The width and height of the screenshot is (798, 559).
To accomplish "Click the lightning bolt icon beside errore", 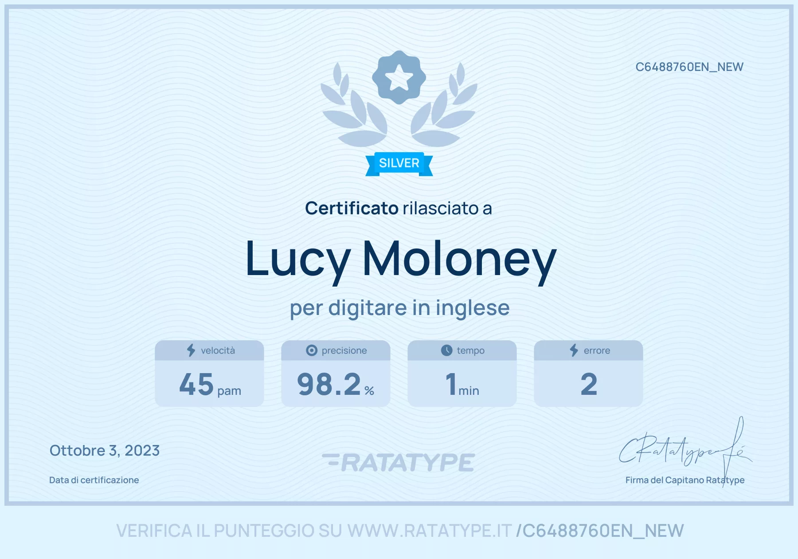I will (x=574, y=350).
